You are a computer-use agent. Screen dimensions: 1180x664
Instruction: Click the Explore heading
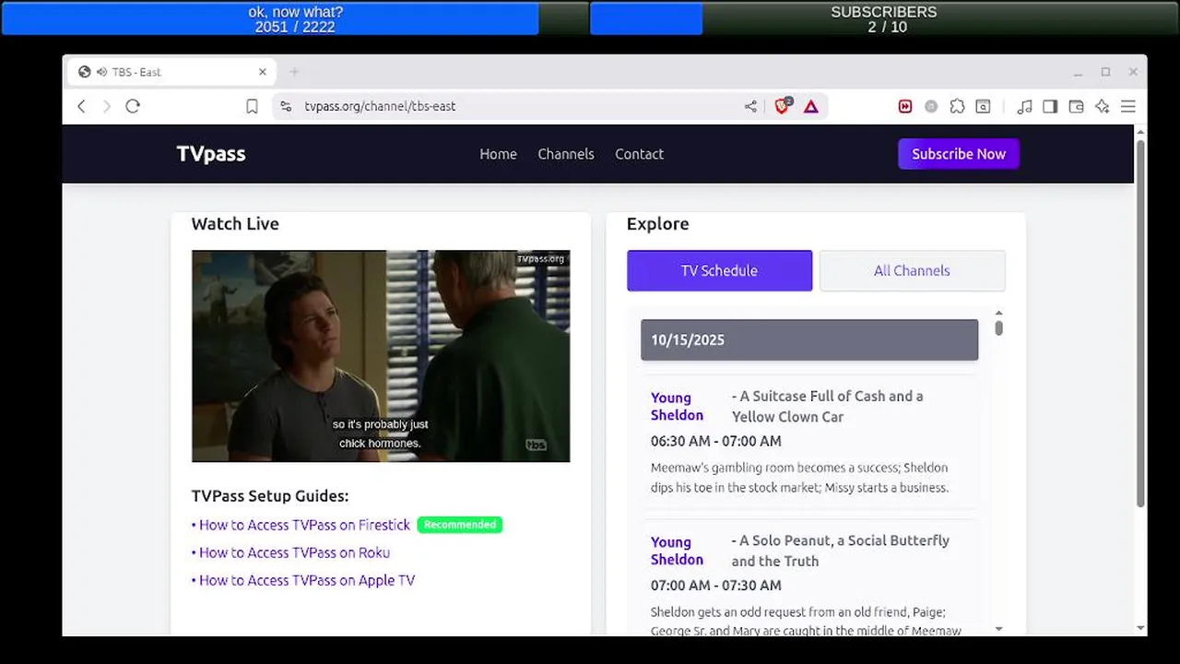coord(657,224)
